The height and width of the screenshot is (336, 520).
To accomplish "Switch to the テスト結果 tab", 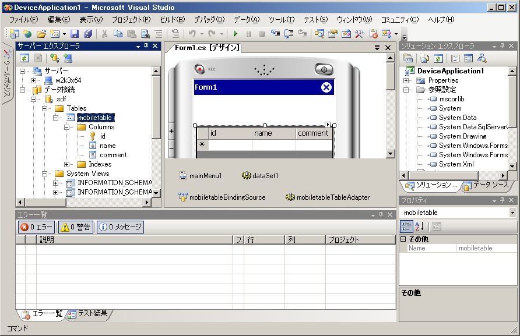I will pyautogui.click(x=88, y=313).
